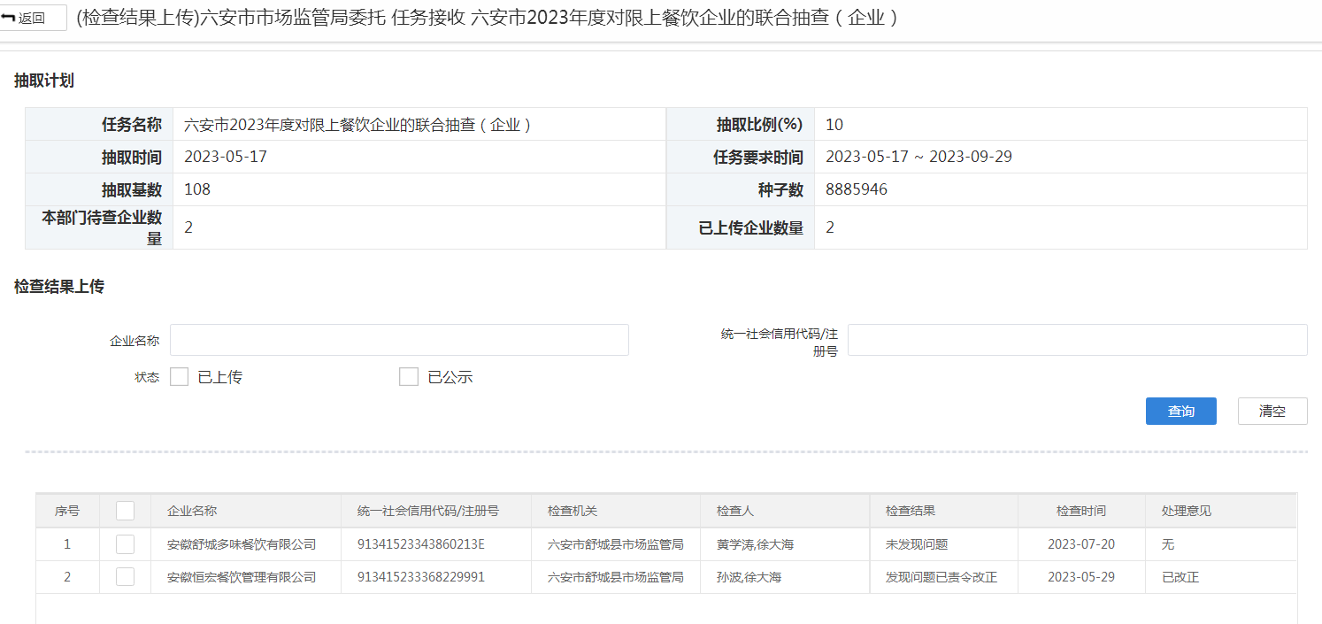Click handling opinion 无 in row 1

click(x=1168, y=544)
